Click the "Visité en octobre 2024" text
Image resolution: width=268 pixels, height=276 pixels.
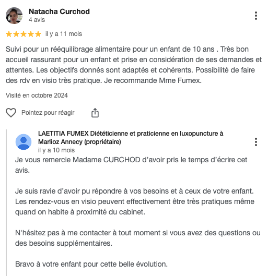point(37,95)
